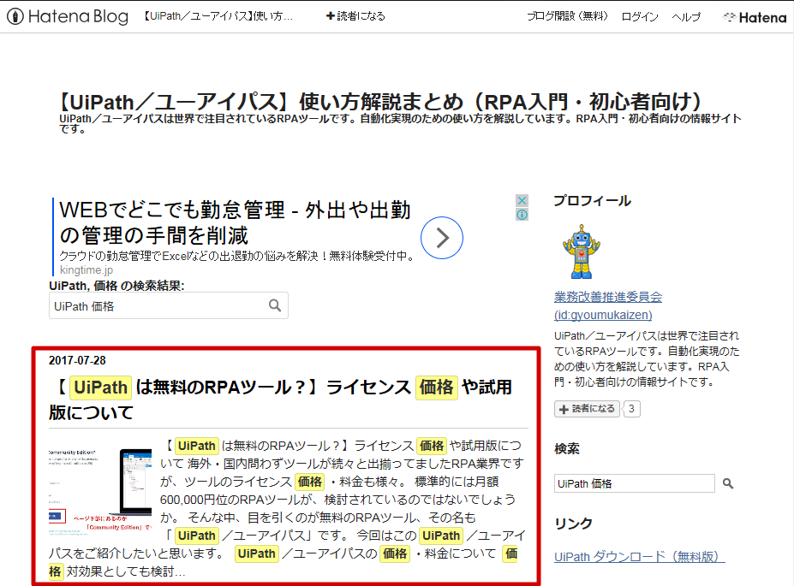
Task: Click the sidebar search magnifier icon
Action: click(728, 483)
